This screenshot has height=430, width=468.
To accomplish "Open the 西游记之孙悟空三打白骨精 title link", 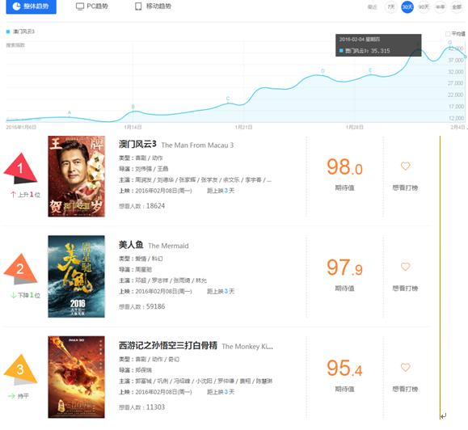I will (168, 346).
